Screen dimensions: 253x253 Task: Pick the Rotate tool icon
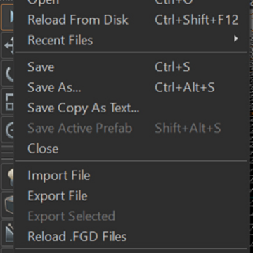(8, 74)
